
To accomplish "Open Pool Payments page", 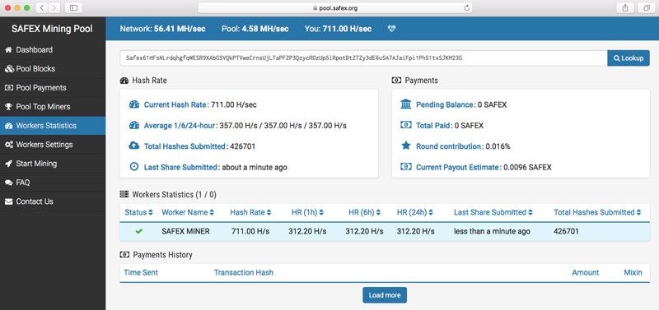I will (53, 88).
